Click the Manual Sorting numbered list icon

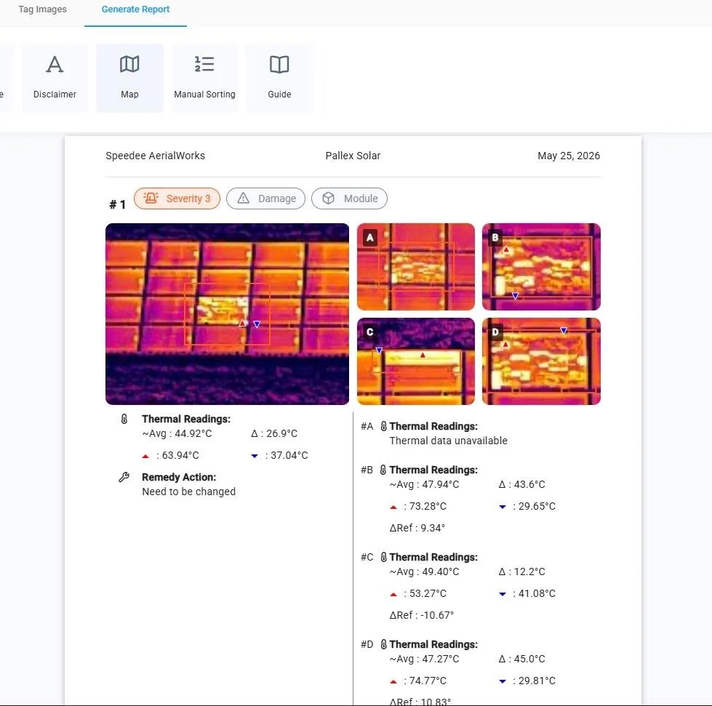pos(204,65)
